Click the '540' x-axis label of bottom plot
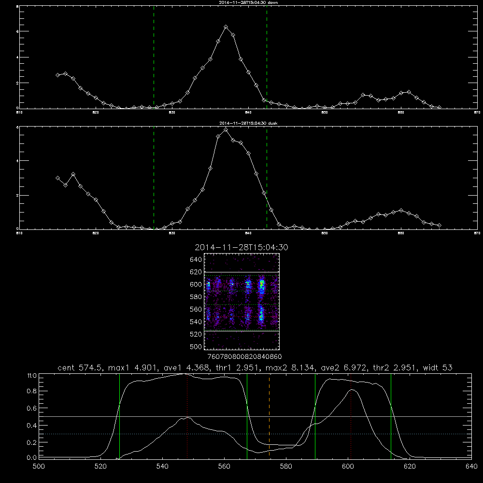The image size is (483, 483). pyautogui.click(x=162, y=467)
